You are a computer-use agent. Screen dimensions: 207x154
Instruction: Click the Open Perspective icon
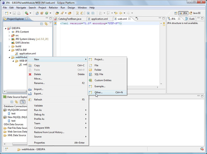tap(176, 13)
